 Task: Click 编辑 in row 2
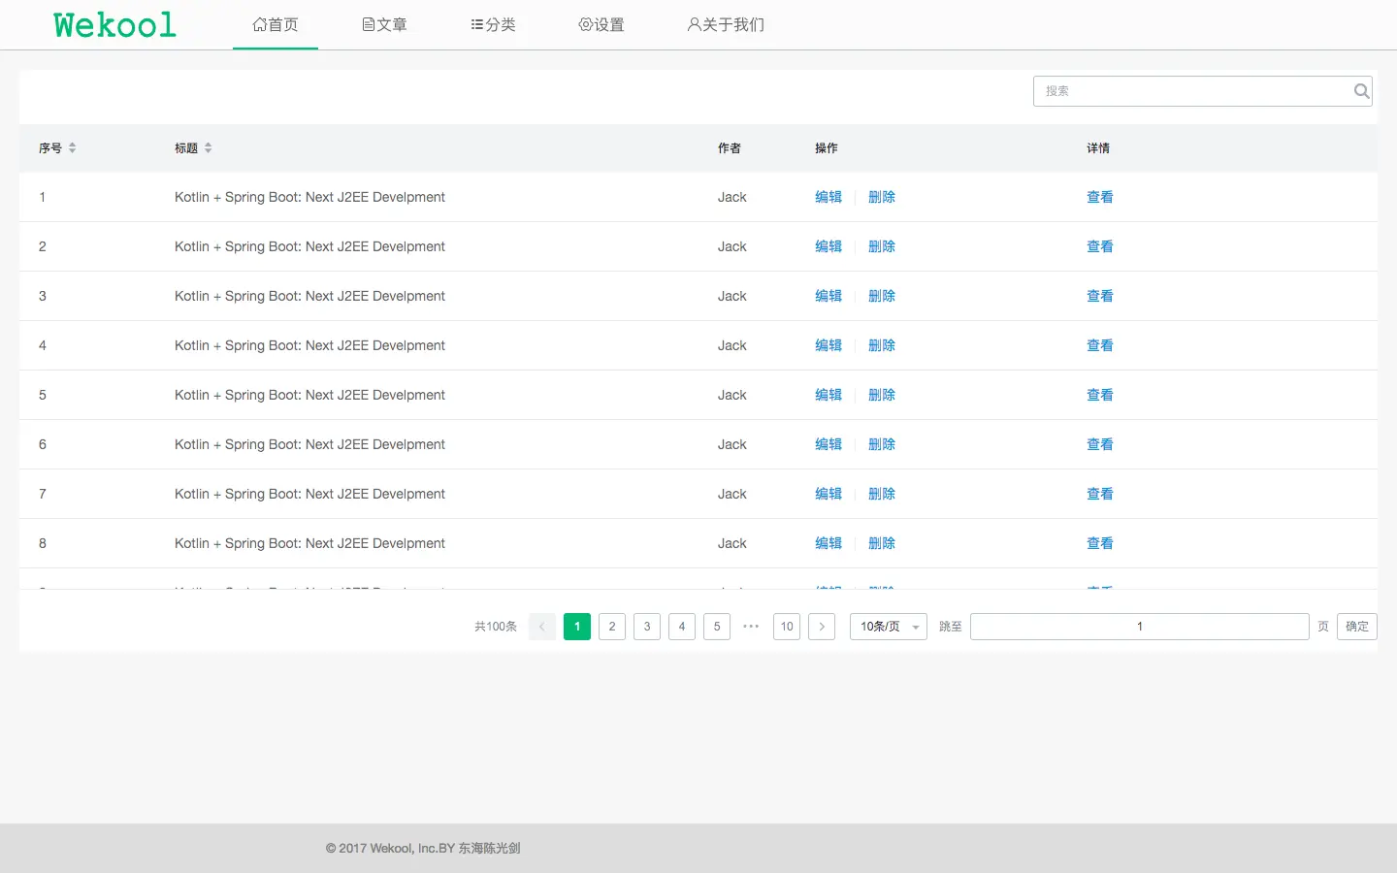click(x=828, y=246)
